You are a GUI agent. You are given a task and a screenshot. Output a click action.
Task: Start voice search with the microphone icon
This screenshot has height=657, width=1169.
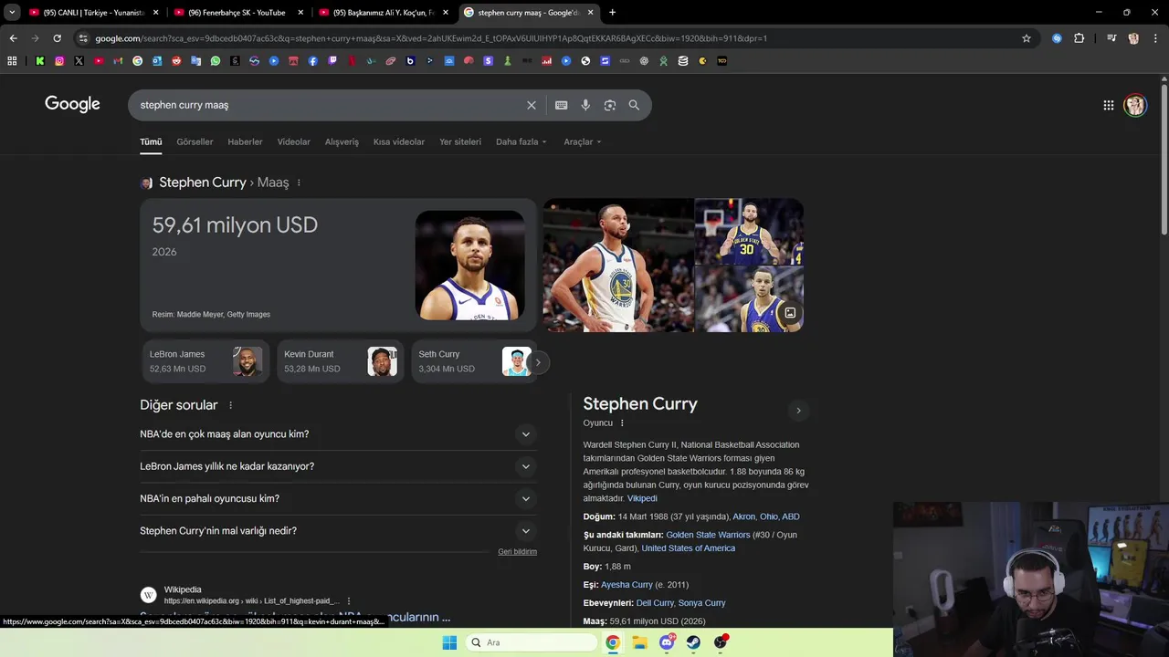[585, 105]
